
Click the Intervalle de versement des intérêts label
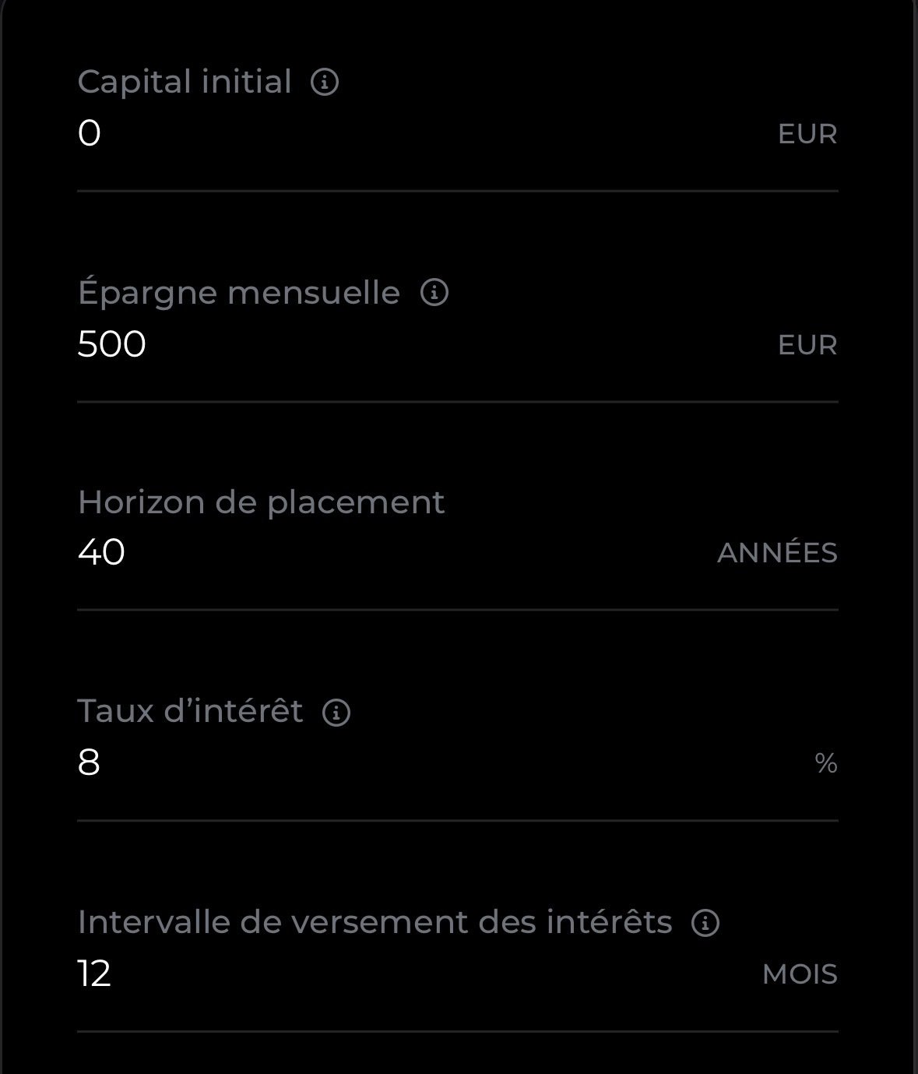tap(375, 922)
